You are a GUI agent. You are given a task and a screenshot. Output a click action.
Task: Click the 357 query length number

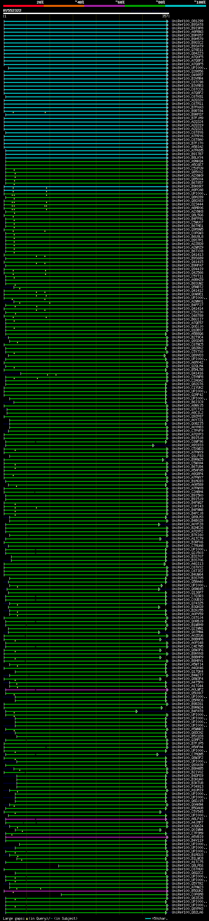tap(165, 16)
